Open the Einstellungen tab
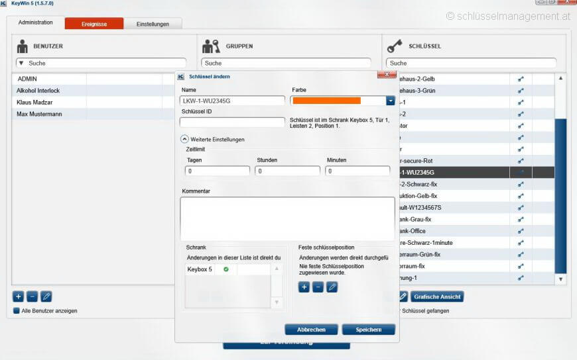 tap(153, 24)
